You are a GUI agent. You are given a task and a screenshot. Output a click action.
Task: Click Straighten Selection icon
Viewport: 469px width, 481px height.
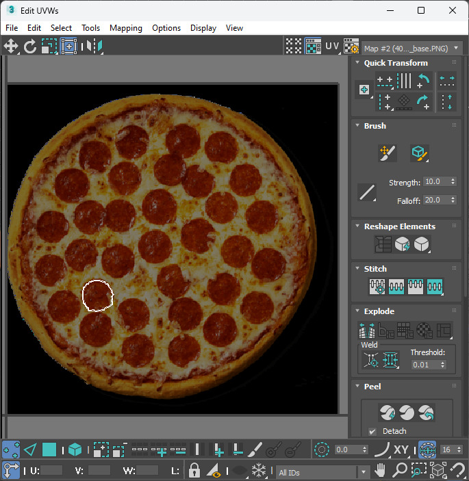click(383, 244)
